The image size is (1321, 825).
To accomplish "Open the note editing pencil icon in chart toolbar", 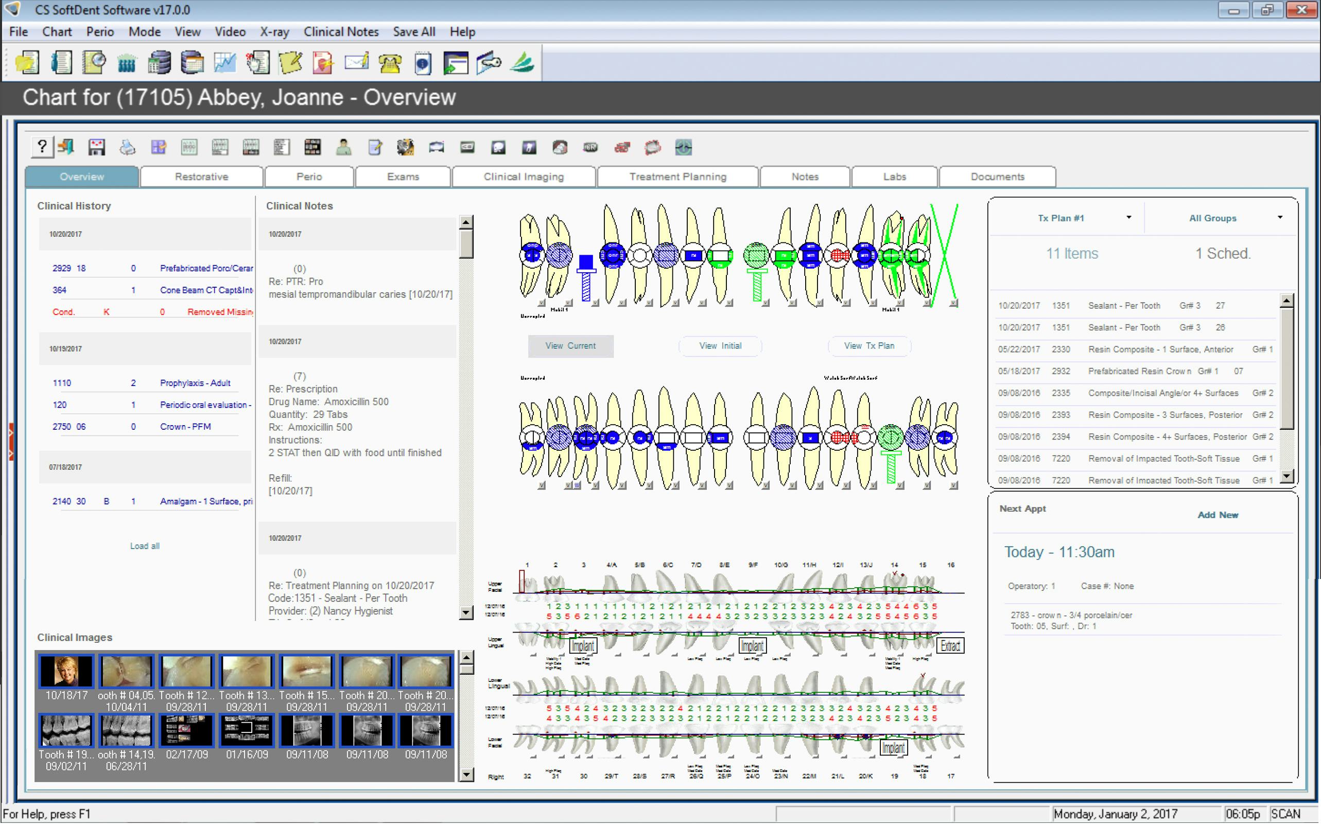I will click(375, 147).
